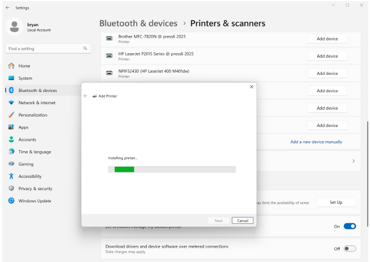Viewport: 370px width, 262px height.
Task: Maximize the Settings window
Action: pos(347,5)
